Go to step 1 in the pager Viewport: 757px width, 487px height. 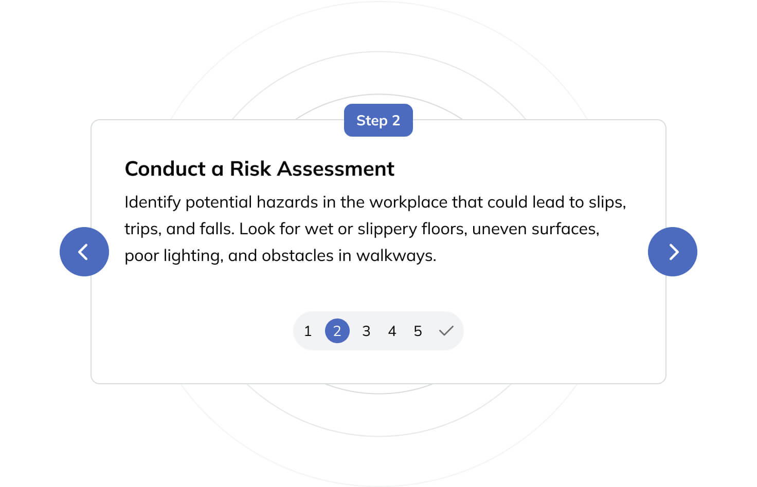click(308, 331)
